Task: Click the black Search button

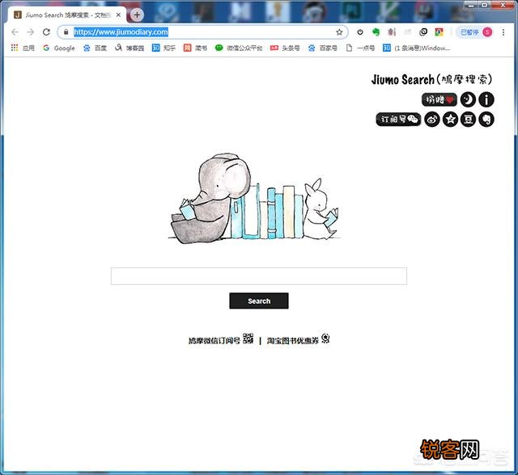Action: (x=259, y=301)
